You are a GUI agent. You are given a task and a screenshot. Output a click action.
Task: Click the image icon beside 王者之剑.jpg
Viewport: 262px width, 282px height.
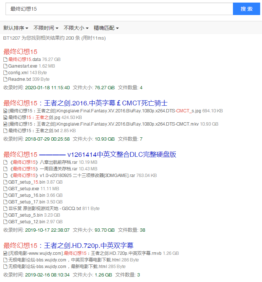tap(6, 117)
